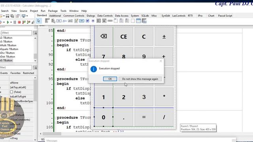
Task: Click the Save All icon
Action: tap(12, 16)
